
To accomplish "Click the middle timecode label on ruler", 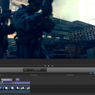I will click(x=34, y=75).
